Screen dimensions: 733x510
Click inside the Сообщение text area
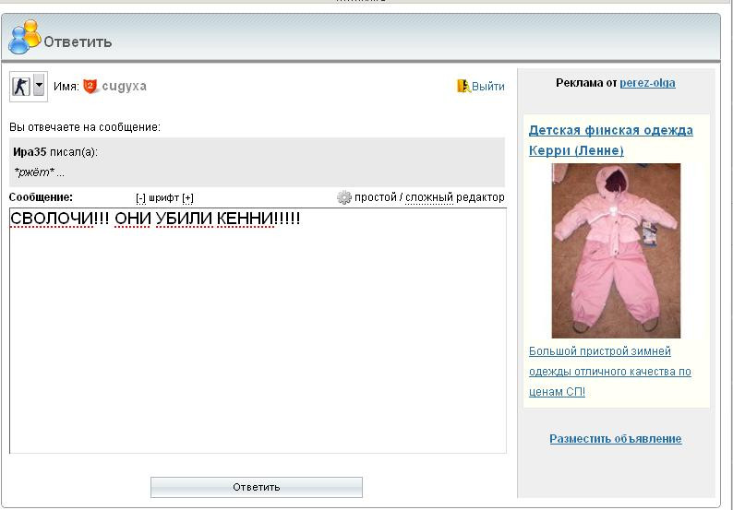(258, 341)
